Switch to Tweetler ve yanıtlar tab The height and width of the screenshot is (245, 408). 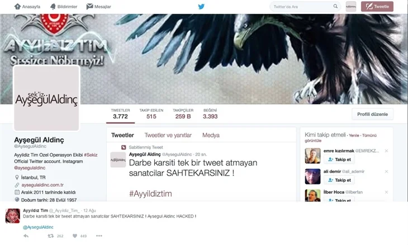pyautogui.click(x=168, y=135)
